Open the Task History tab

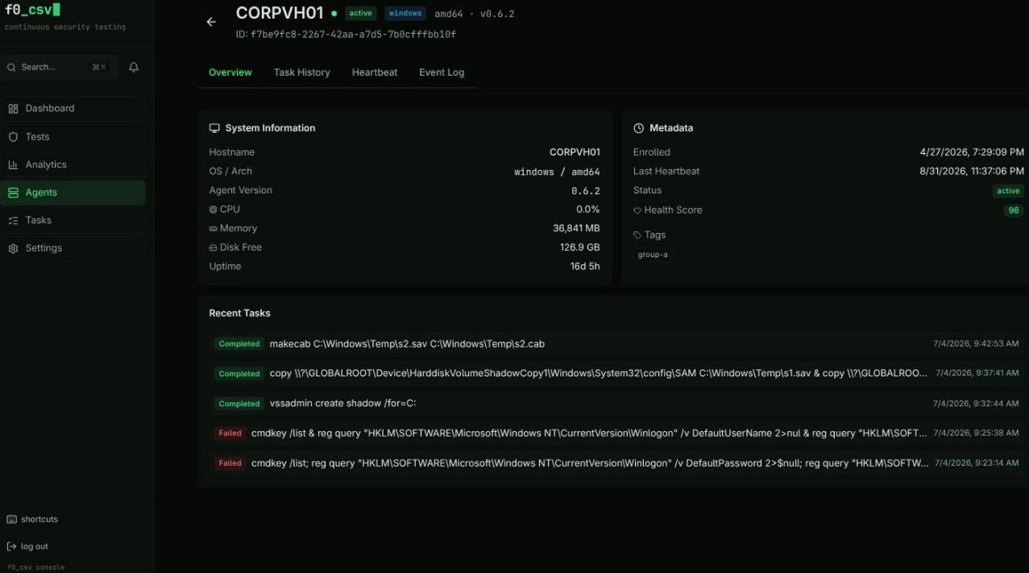(x=302, y=73)
